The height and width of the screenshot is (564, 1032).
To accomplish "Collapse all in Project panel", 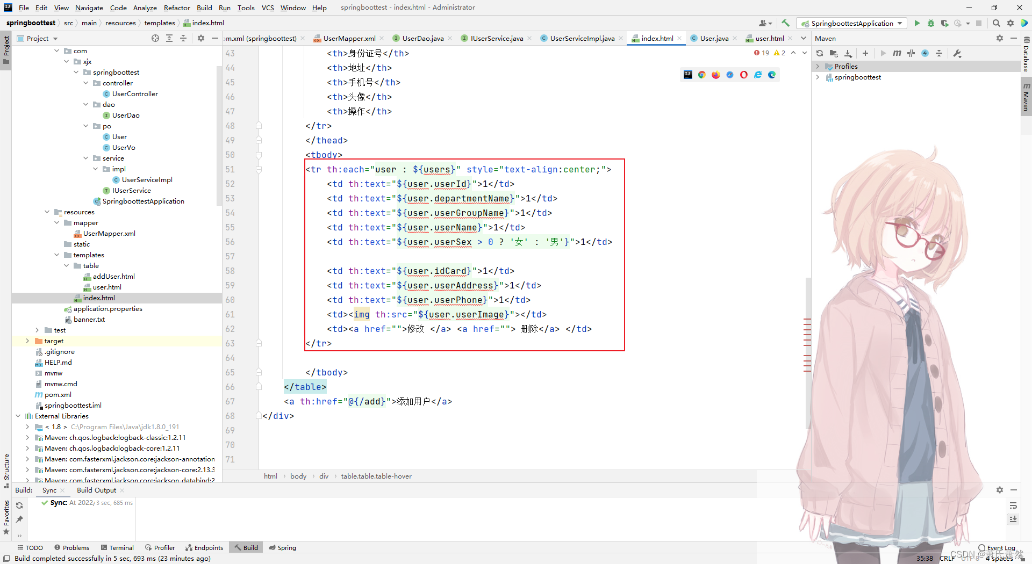I will click(183, 38).
